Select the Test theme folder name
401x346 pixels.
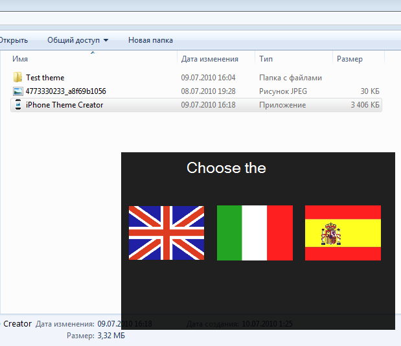click(45, 78)
